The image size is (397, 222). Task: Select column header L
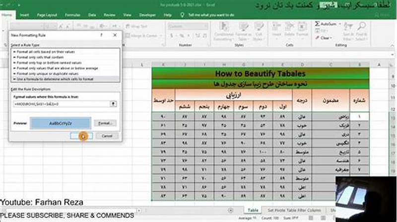[142, 65]
